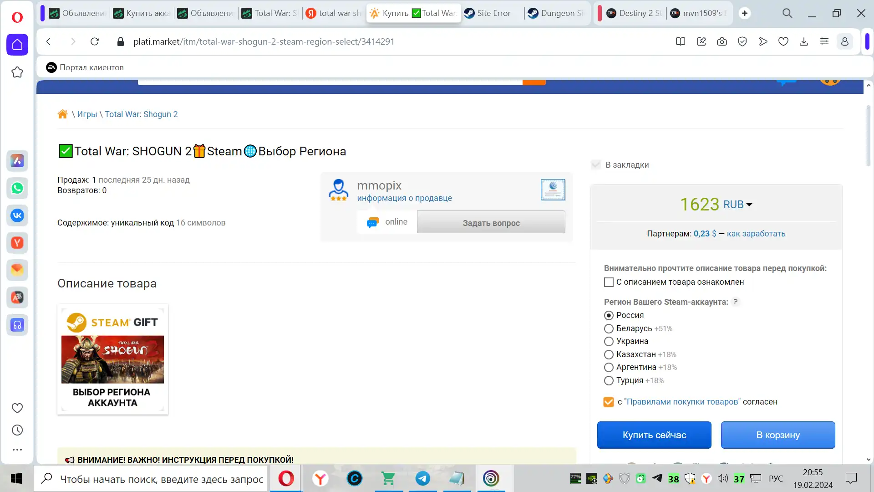Switch to the 'Купить акка' tab
The width and height of the screenshot is (874, 492).
point(142,13)
